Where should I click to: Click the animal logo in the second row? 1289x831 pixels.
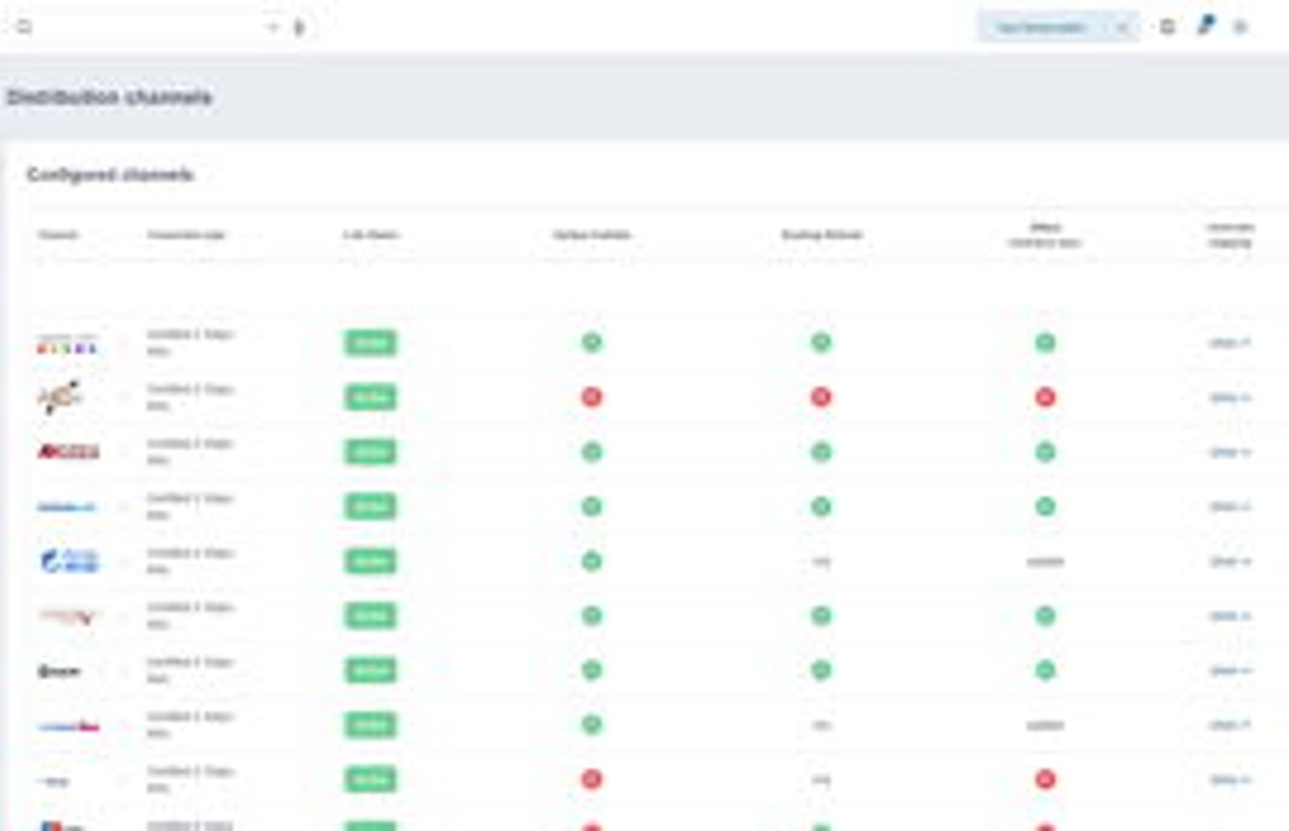coord(60,397)
